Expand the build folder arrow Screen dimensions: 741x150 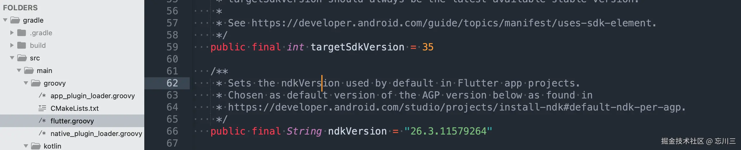[x=12, y=45]
